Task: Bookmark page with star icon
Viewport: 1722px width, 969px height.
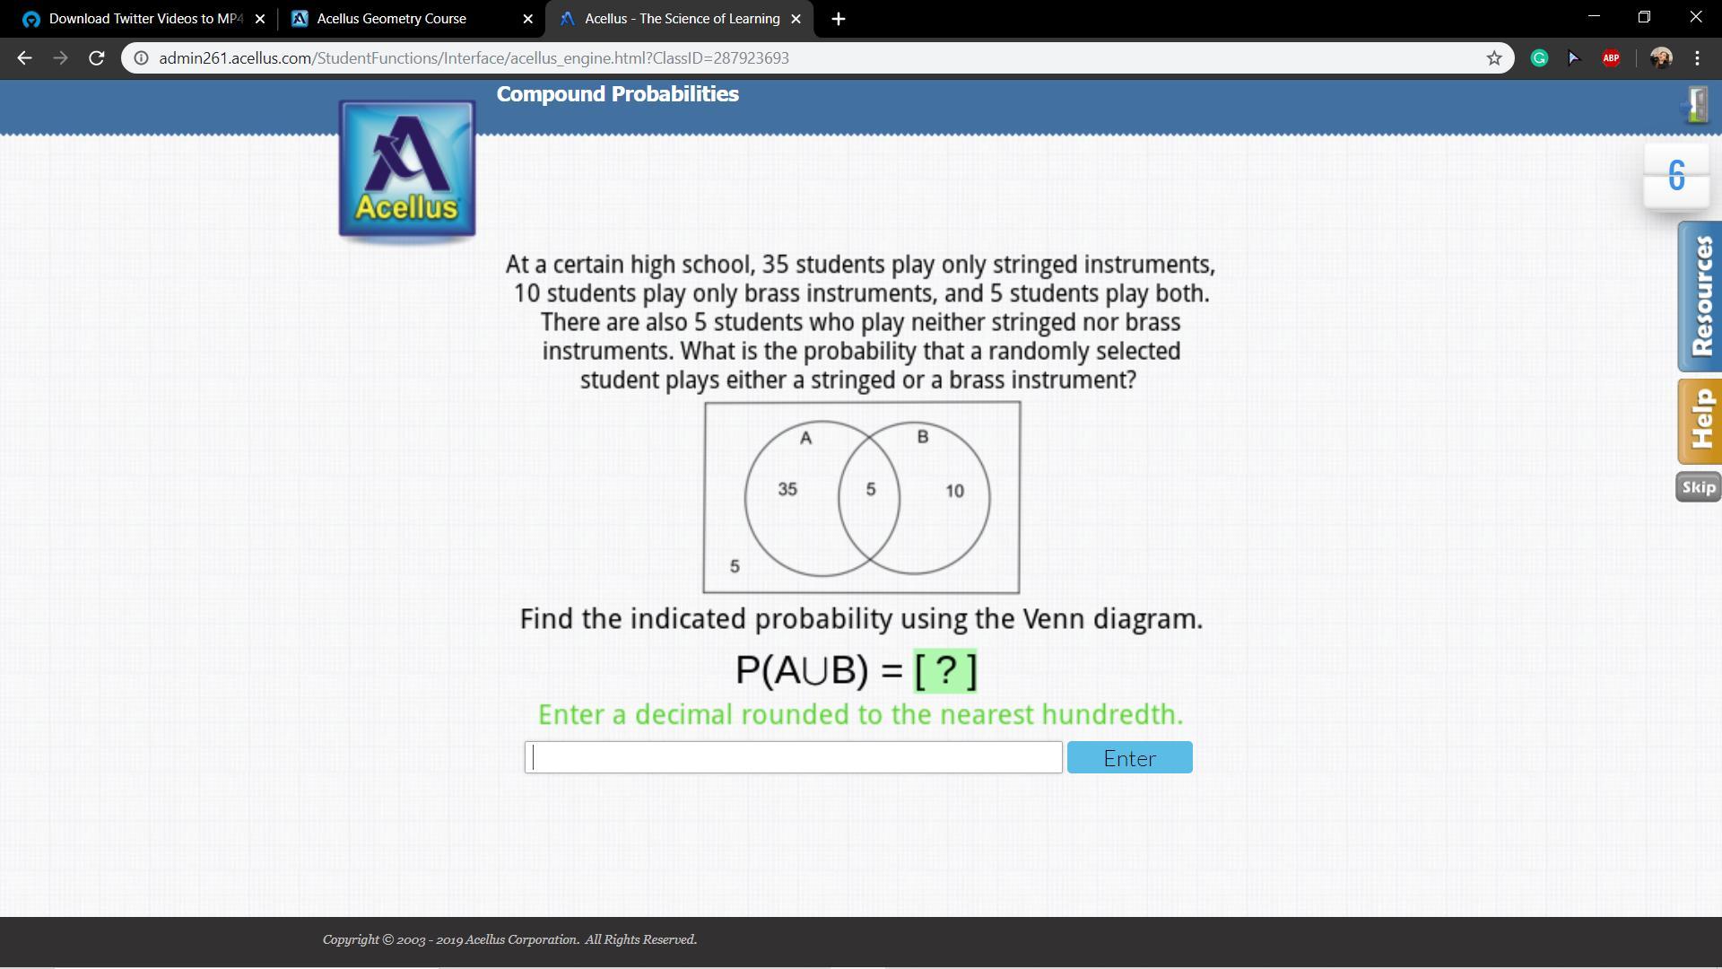Action: point(1494,58)
